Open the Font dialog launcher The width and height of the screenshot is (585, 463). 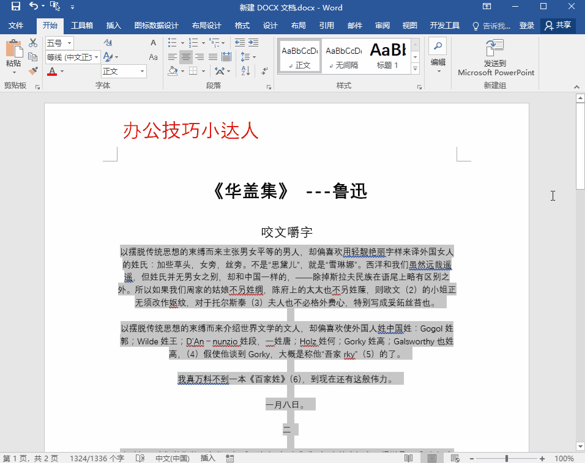click(37, 87)
